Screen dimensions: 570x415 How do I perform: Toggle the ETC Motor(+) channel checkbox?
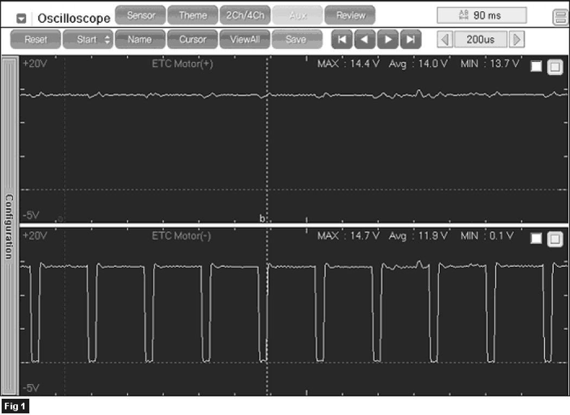(x=536, y=67)
